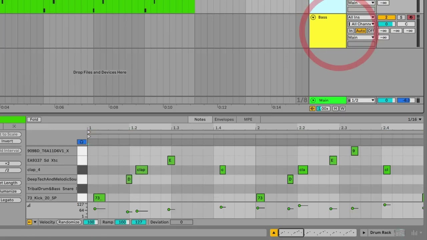
Task: Click the Deviation value field
Action: click(x=181, y=222)
